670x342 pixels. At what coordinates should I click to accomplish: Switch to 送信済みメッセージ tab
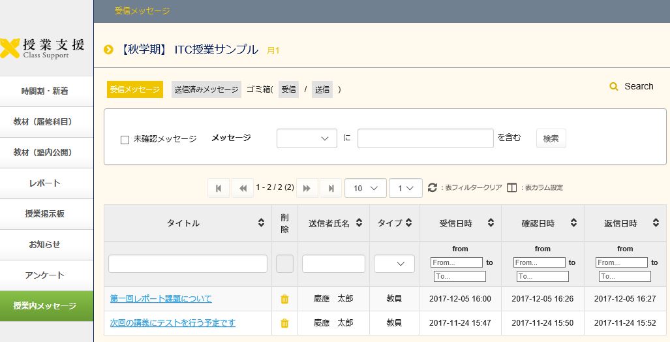coord(206,89)
